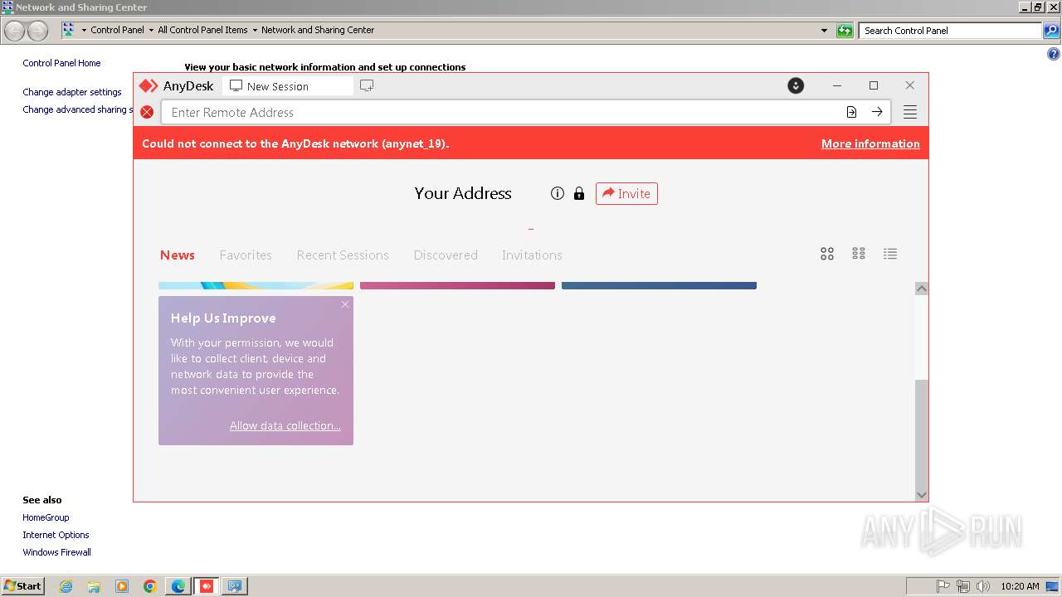
Task: Click the taskbar clock showing 10:20 AM
Action: pos(1020,586)
